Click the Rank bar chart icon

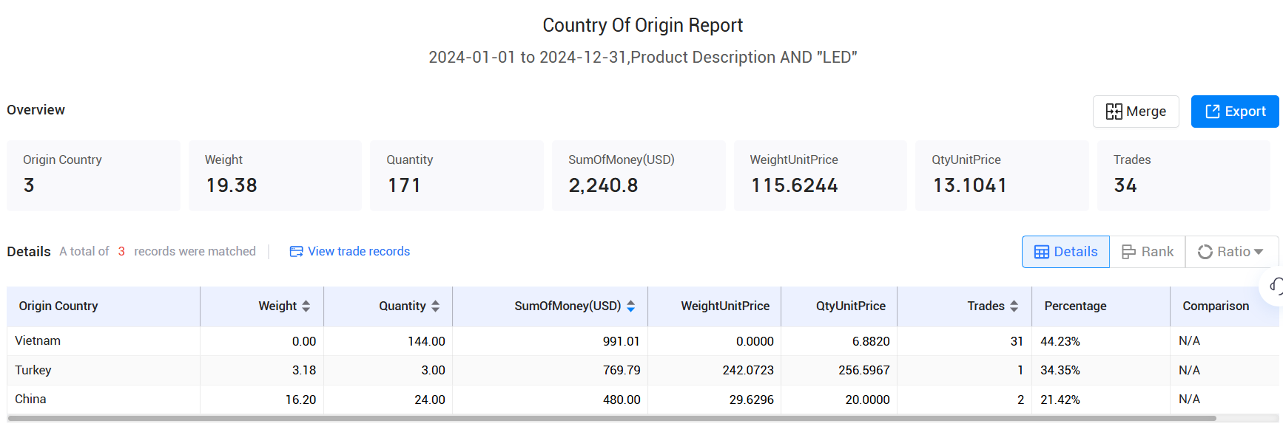tap(1128, 252)
